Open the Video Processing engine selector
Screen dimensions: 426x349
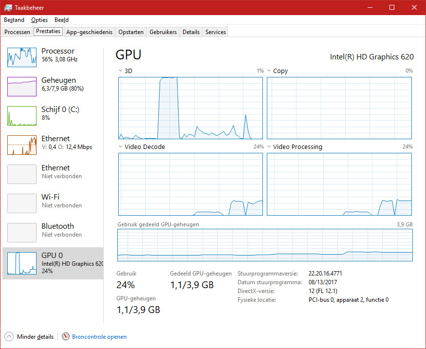click(x=269, y=147)
